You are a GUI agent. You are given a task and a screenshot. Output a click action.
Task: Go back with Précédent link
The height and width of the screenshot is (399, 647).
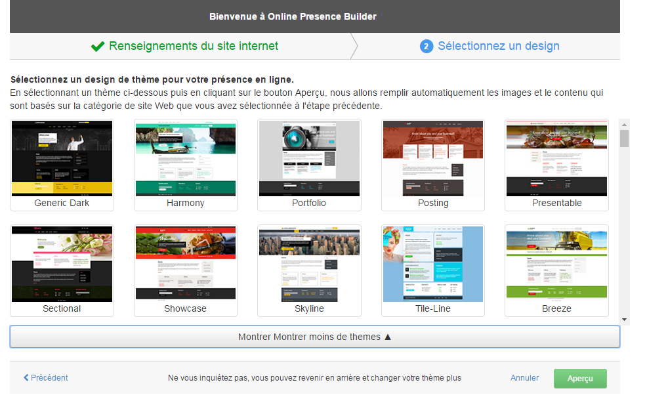click(x=46, y=378)
